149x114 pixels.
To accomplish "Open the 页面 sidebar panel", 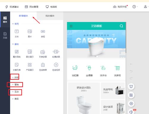I will pos(5,36).
